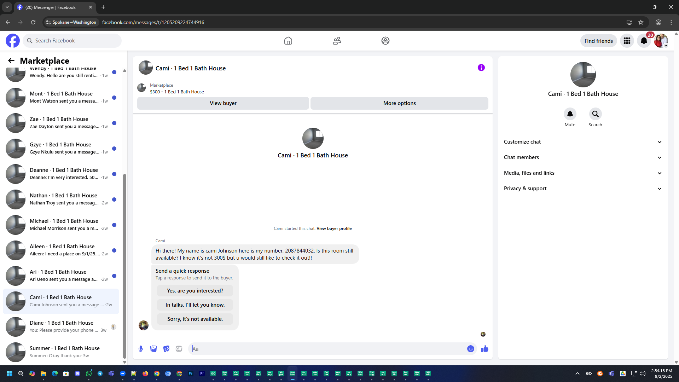Screen dimensions: 679x382
Task: Mute this conversation with bell icon
Action: tap(570, 114)
